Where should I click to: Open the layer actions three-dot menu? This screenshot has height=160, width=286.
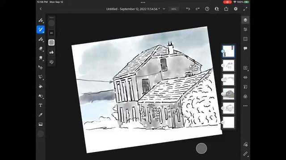point(245,106)
